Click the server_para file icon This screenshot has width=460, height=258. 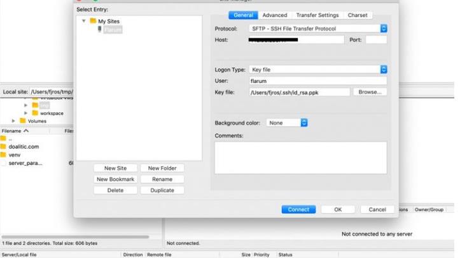click(x=3, y=163)
